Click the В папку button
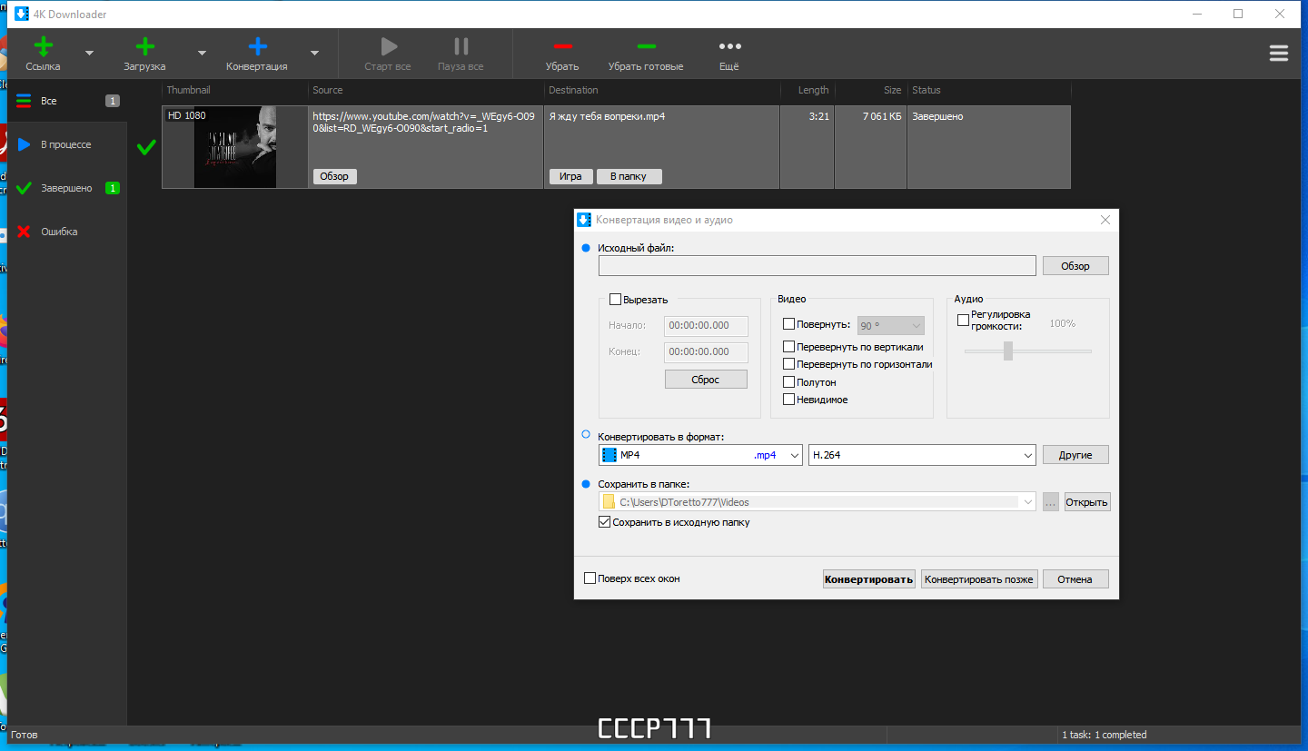 point(629,176)
